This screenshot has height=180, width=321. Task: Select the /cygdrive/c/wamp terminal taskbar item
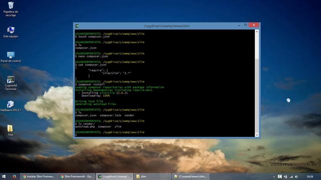tap(114, 176)
